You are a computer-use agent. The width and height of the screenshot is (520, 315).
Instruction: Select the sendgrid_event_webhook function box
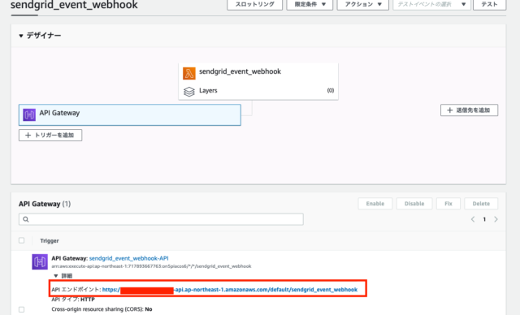(x=258, y=72)
